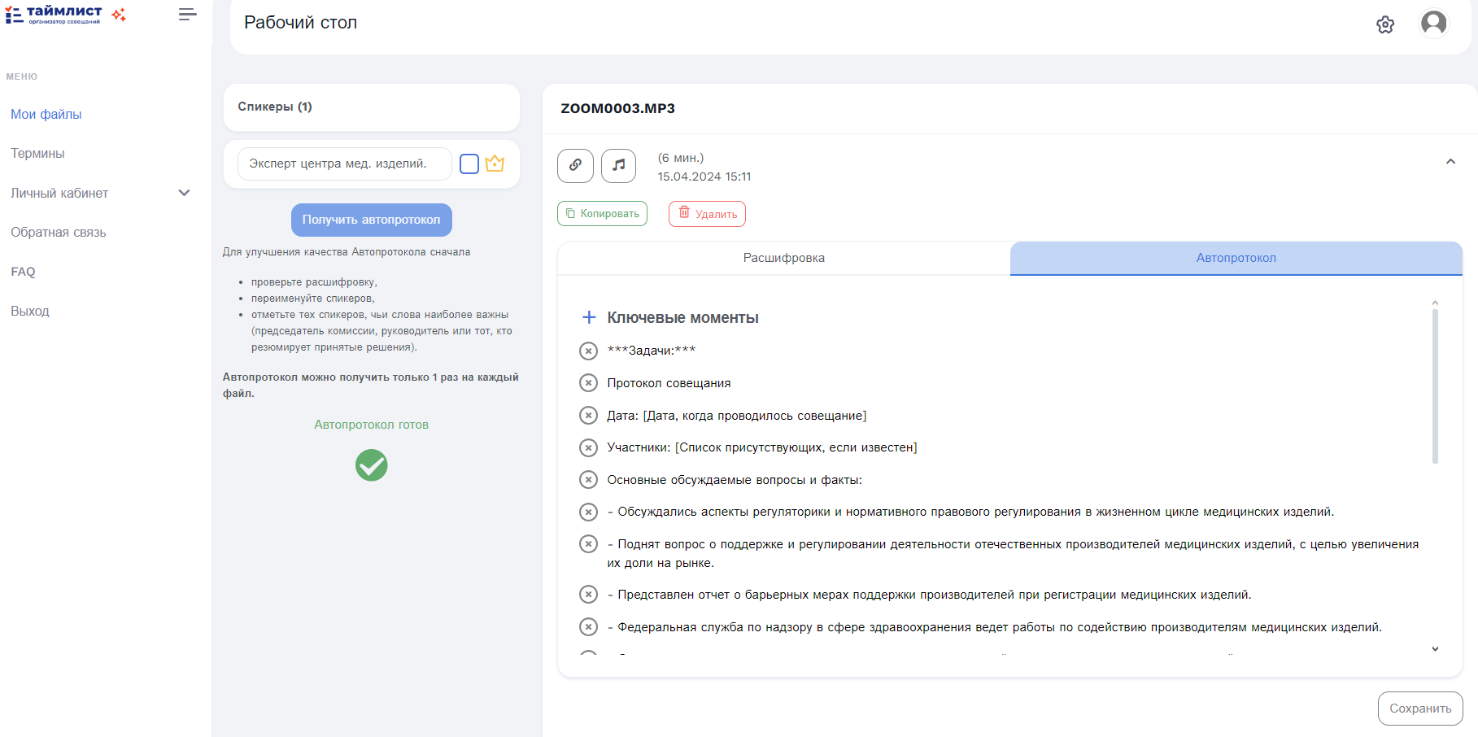Click the link icon button for ZOOM0003.MP3

(x=575, y=166)
